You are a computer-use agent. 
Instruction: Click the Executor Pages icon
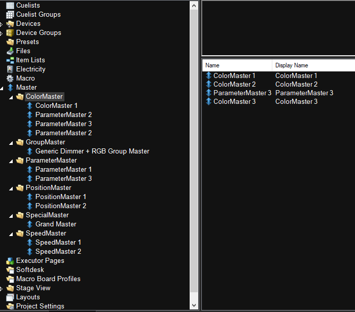pyautogui.click(x=10, y=261)
